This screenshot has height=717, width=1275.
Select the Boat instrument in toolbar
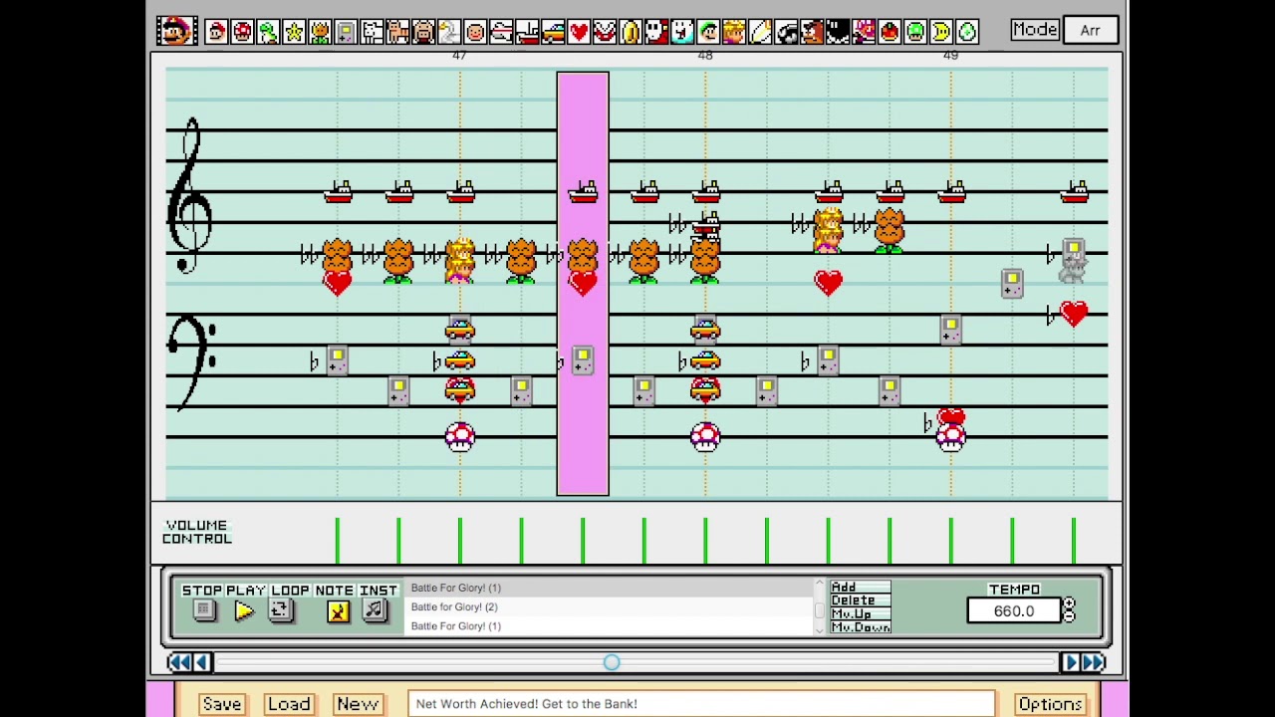[x=527, y=32]
